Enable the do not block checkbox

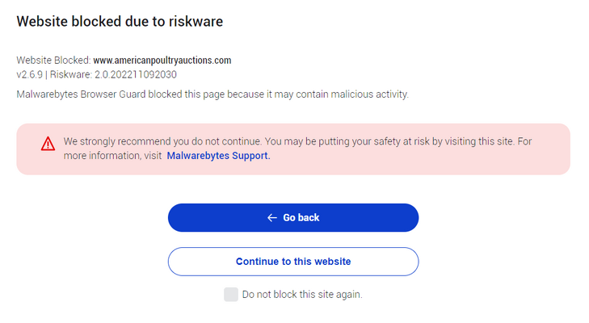click(x=230, y=295)
